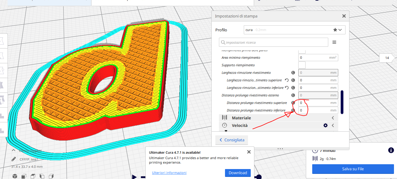Click the Consigliata button
The width and height of the screenshot is (397, 179).
click(232, 140)
